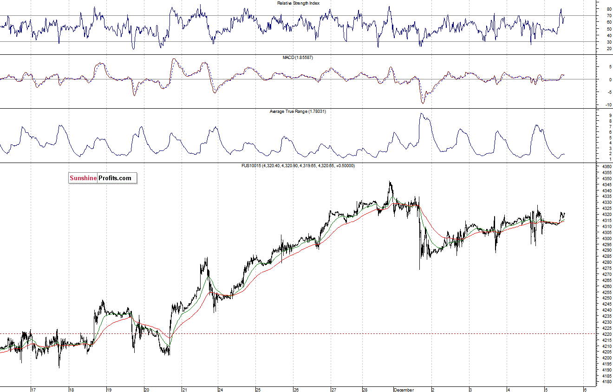Select the 19 date label on time axis

109,390
